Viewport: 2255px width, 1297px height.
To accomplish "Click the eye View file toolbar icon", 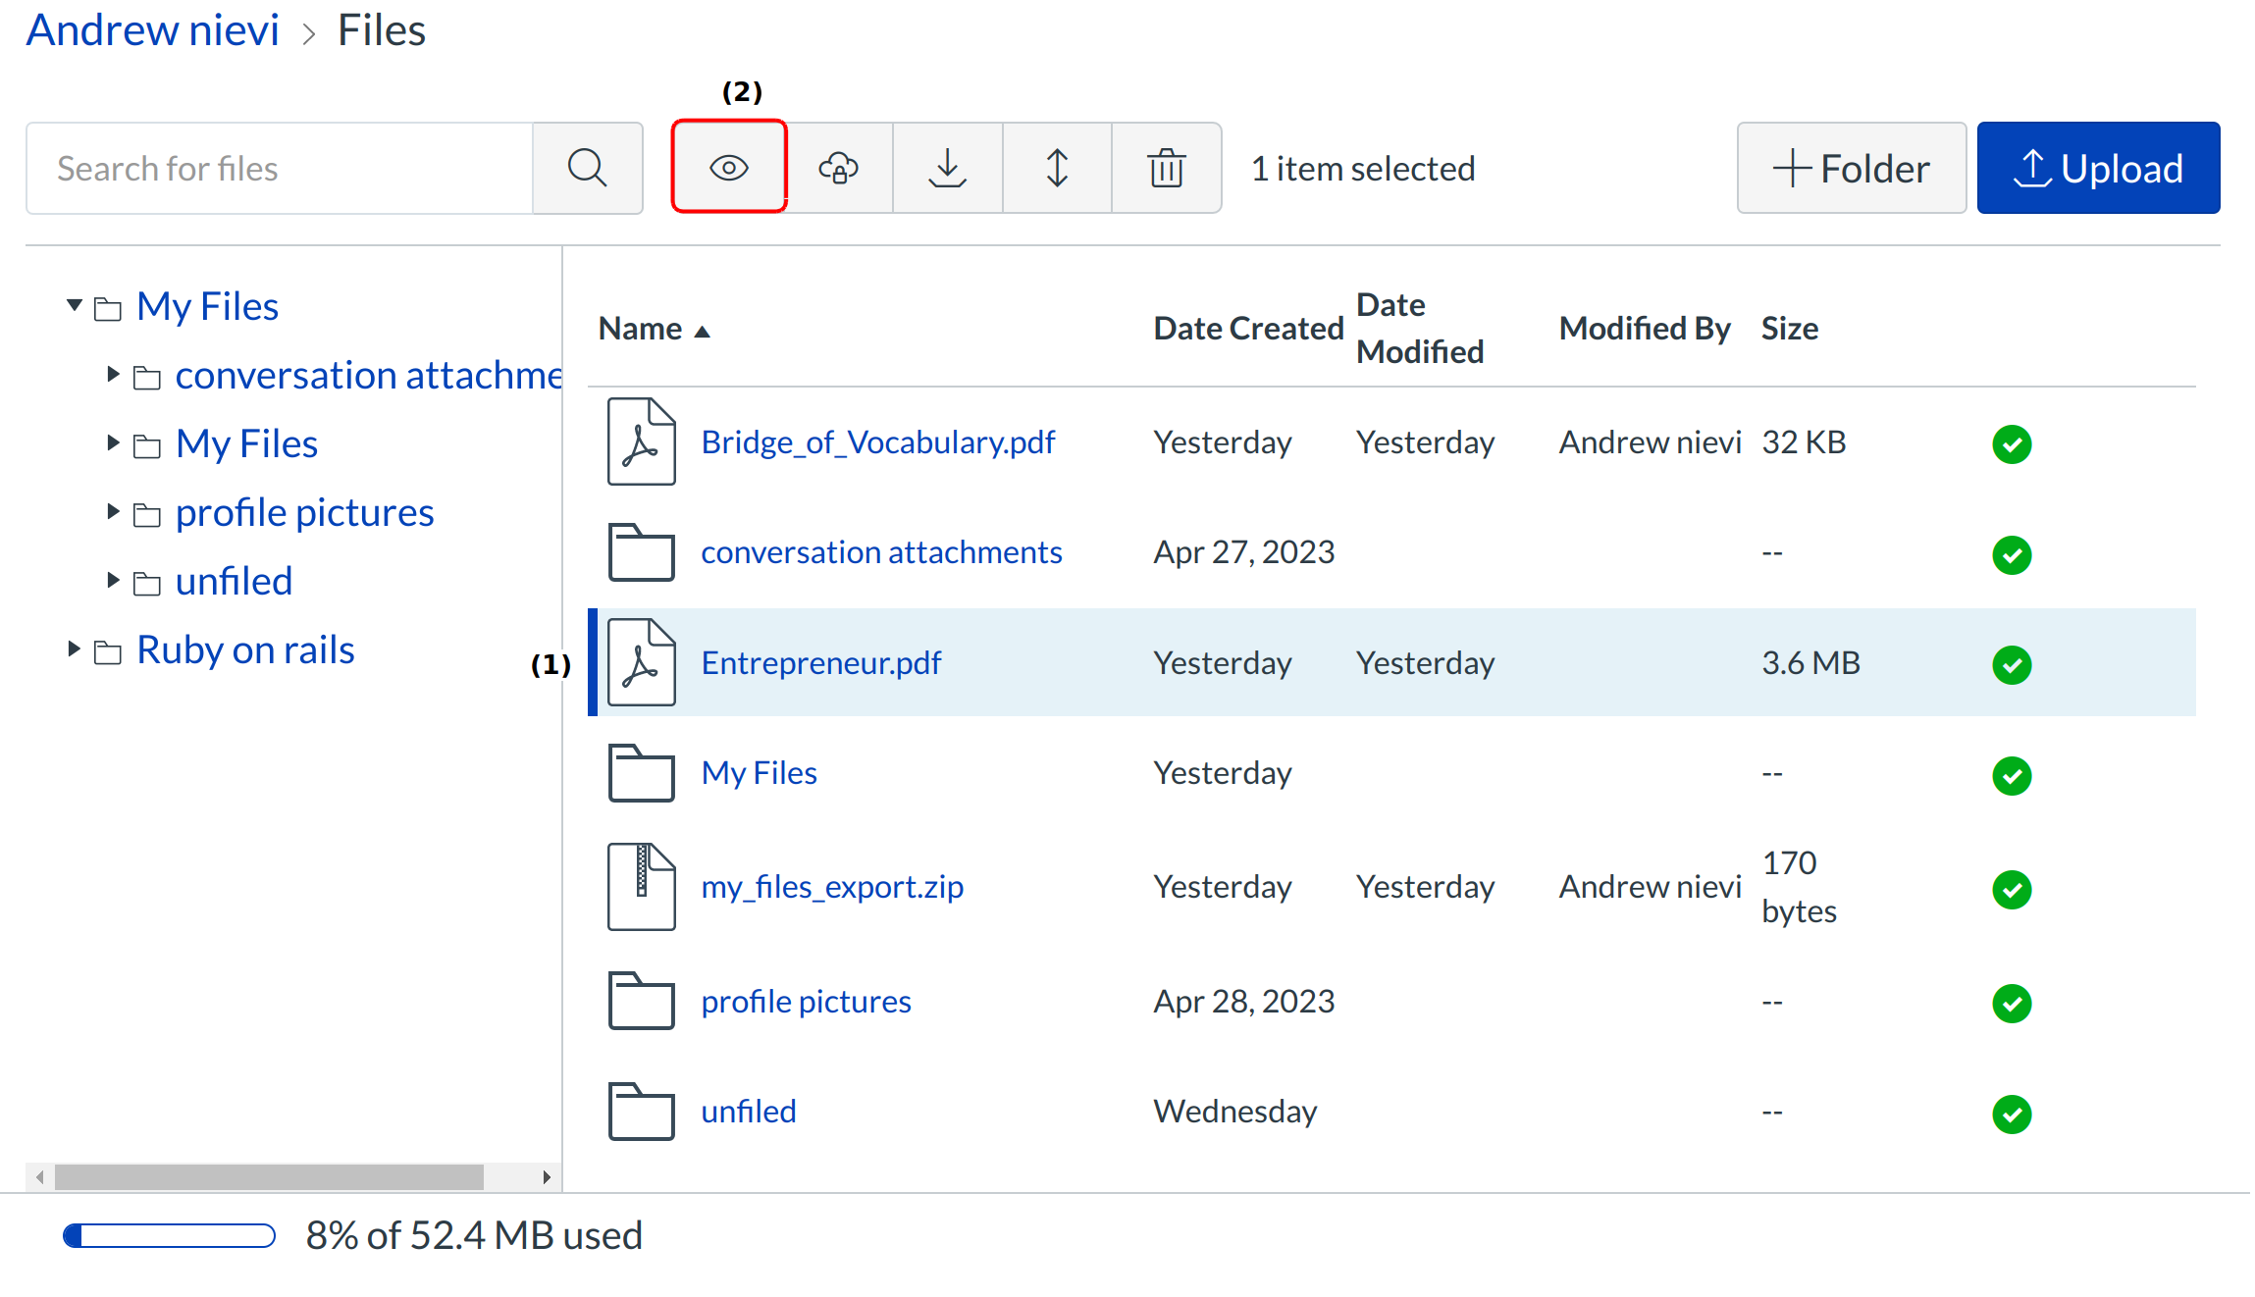I will click(728, 168).
